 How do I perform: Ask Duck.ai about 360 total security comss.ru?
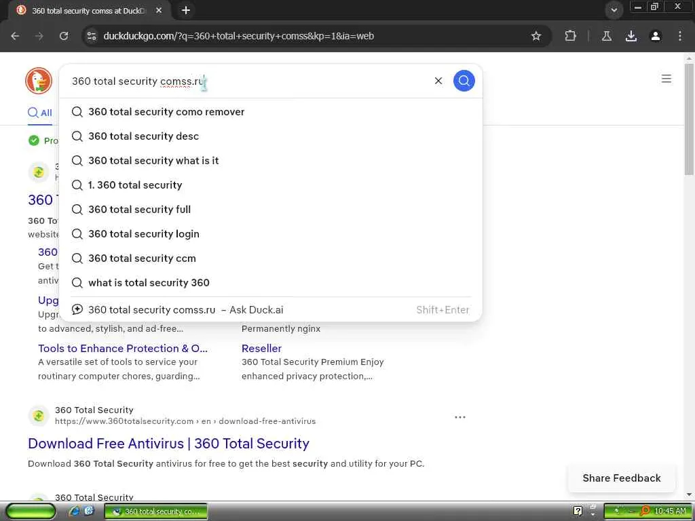coord(270,309)
